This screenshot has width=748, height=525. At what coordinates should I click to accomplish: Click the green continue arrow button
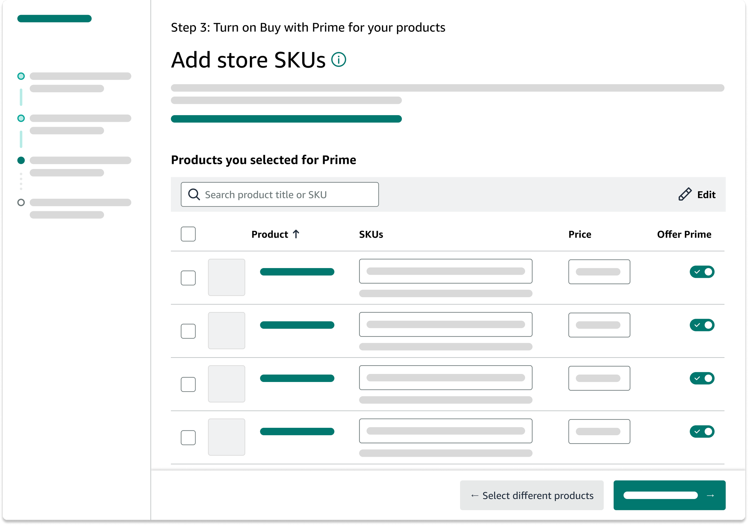coord(669,495)
